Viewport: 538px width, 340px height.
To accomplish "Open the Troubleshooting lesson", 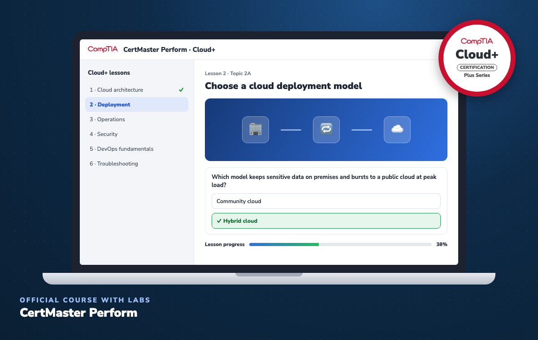I will [x=137, y=164].
